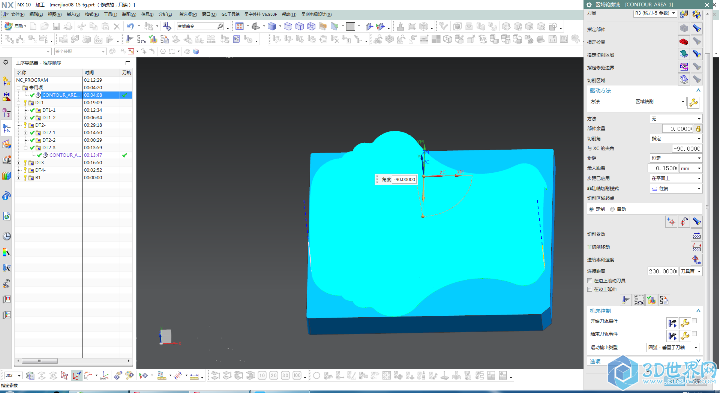Screen dimensions: 720x393
Task: Click the 最大距离 value field
Action: point(663,168)
